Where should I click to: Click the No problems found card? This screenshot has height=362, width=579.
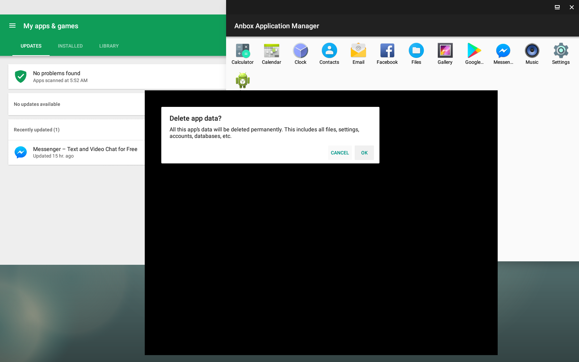pos(117,77)
